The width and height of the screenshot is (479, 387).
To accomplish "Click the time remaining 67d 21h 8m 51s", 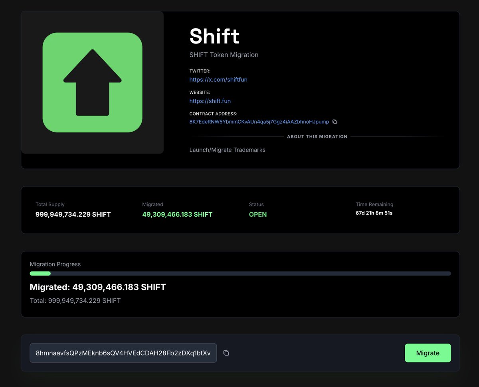I will (x=374, y=213).
